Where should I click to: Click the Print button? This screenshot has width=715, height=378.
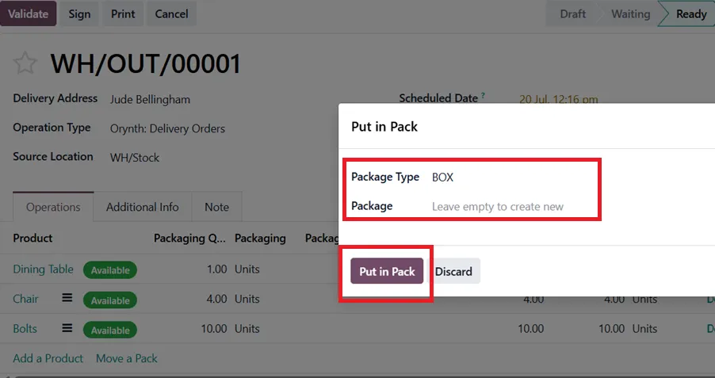(x=123, y=13)
